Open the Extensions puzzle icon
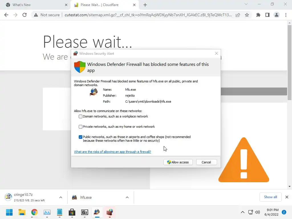 point(258,15)
